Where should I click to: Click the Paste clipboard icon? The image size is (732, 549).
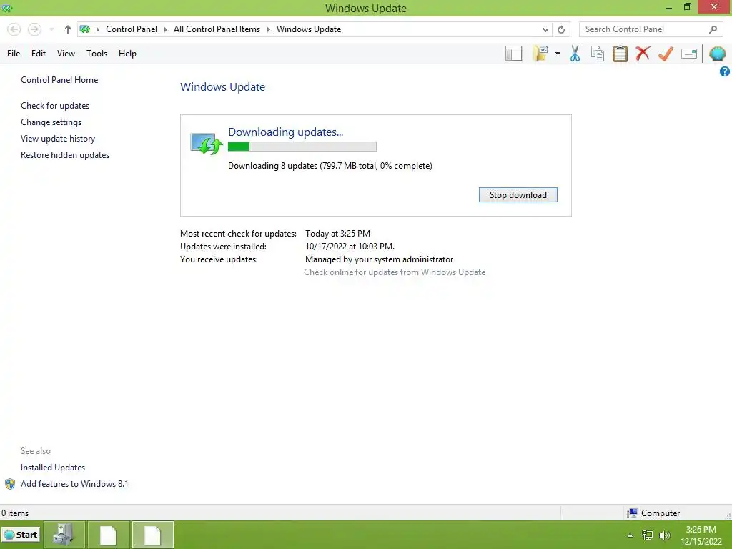tap(620, 54)
